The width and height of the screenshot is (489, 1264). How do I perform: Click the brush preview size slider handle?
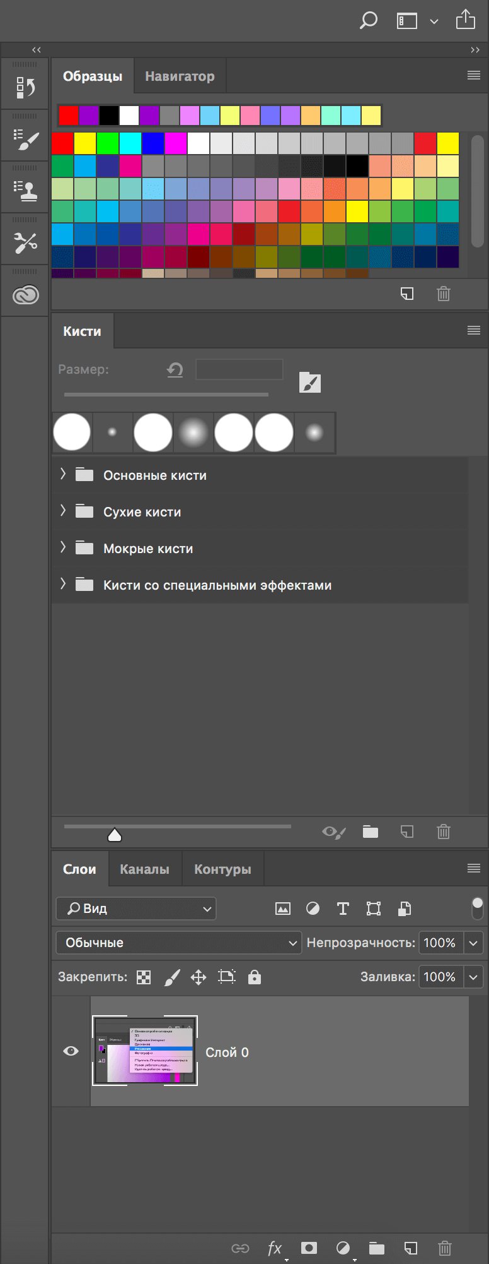115,833
